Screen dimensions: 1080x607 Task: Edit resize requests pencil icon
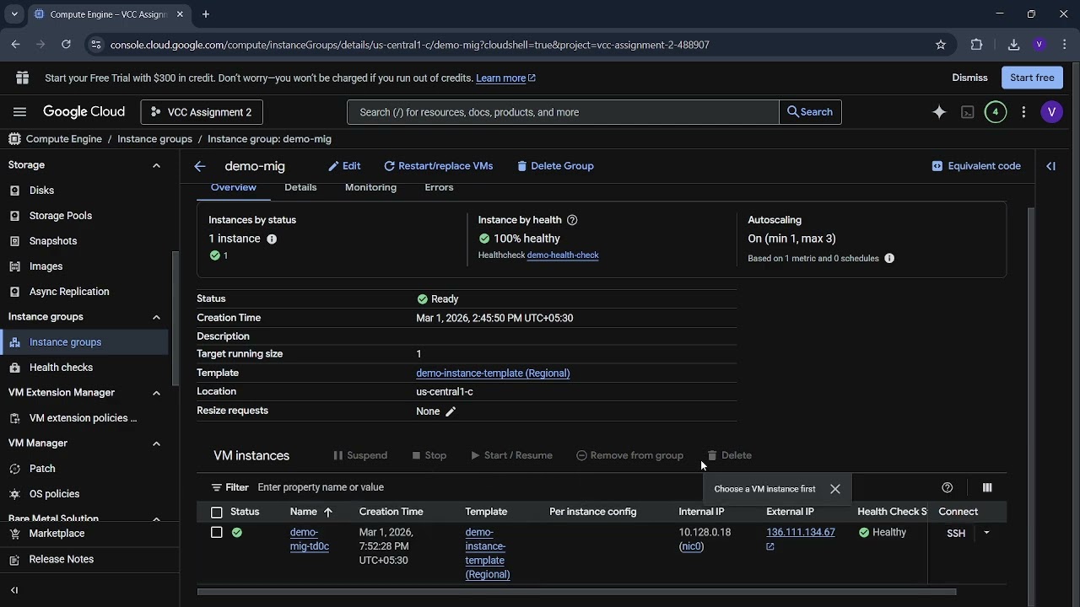tap(451, 411)
